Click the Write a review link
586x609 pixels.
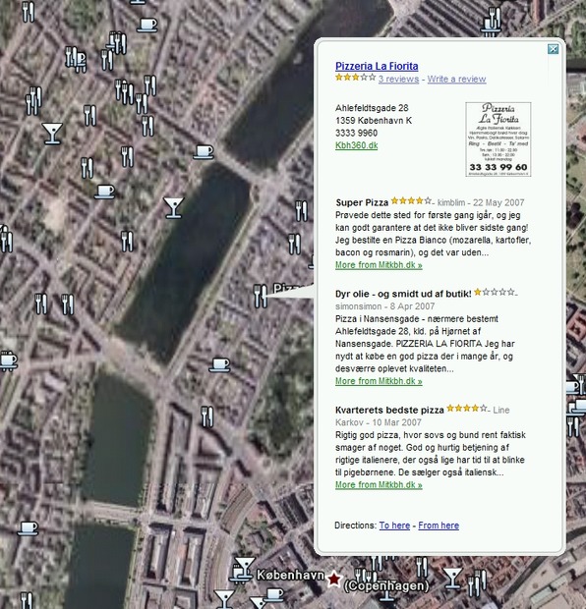pyautogui.click(x=456, y=79)
